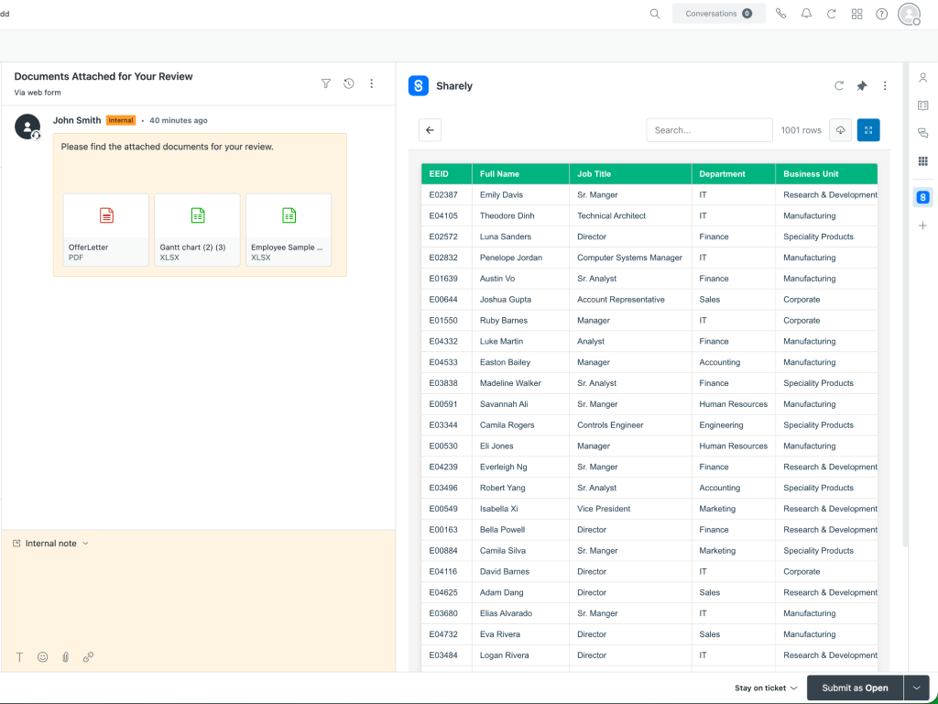Refresh the Sharely app panel

839,86
